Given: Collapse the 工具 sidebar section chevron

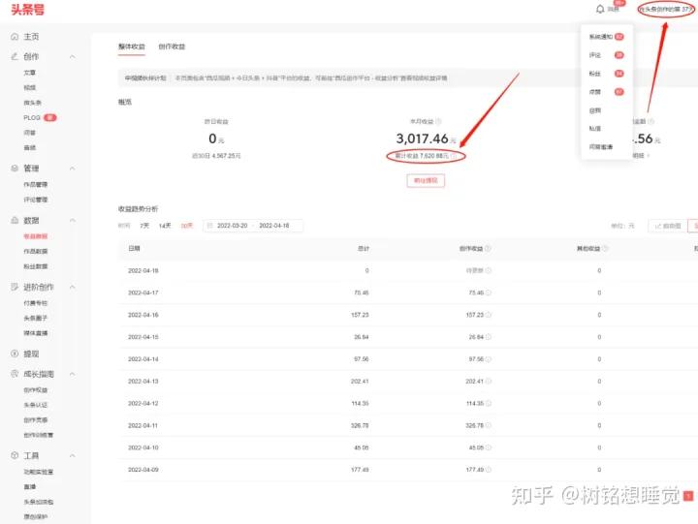Looking at the screenshot, I should tap(72, 456).
